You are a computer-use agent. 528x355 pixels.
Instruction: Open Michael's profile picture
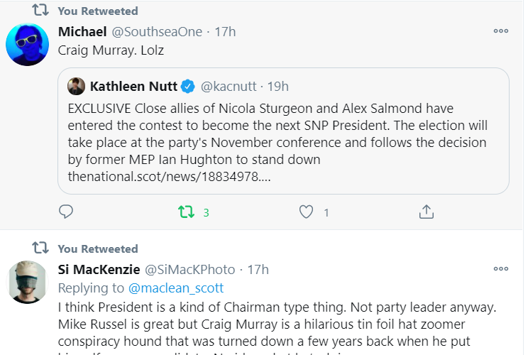[x=27, y=44]
